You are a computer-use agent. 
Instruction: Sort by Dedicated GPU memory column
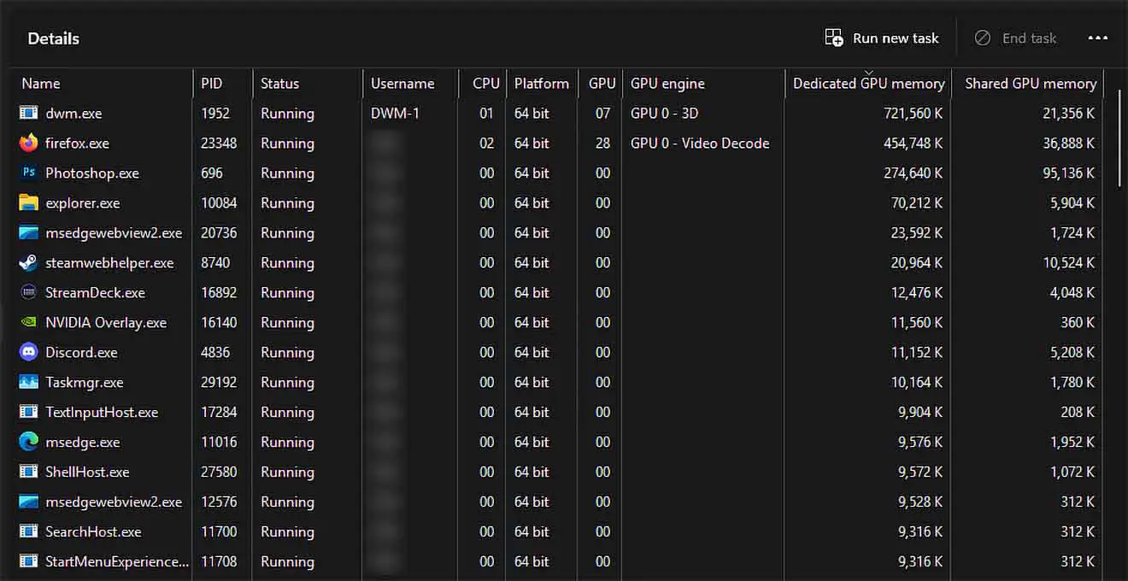(868, 84)
